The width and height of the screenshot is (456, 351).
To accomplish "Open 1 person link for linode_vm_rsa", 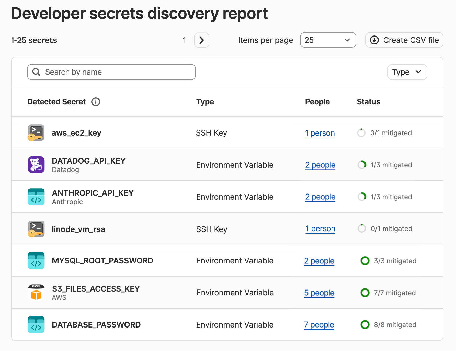I will pyautogui.click(x=320, y=228).
